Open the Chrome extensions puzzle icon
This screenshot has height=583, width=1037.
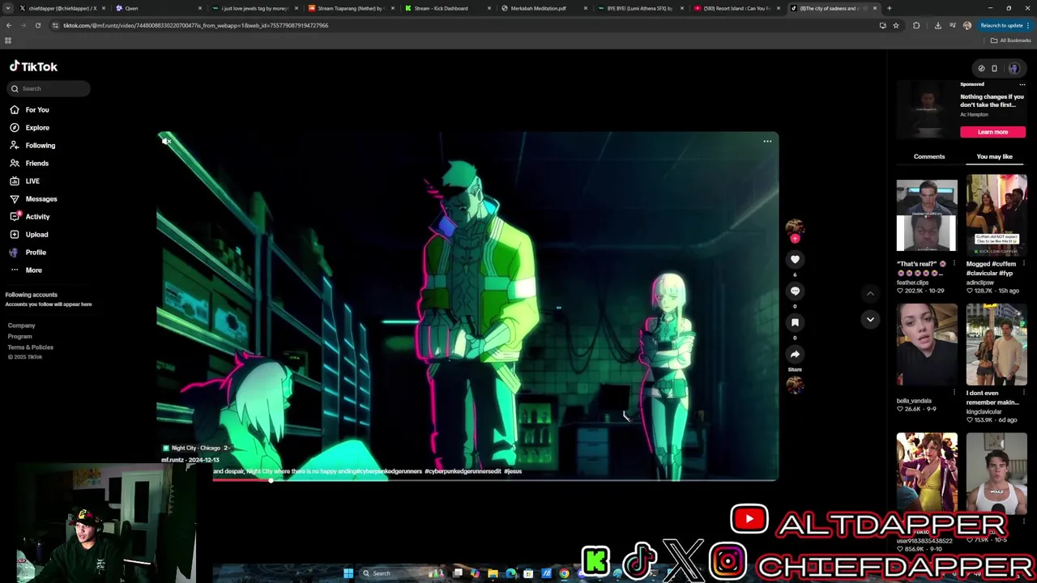916,25
